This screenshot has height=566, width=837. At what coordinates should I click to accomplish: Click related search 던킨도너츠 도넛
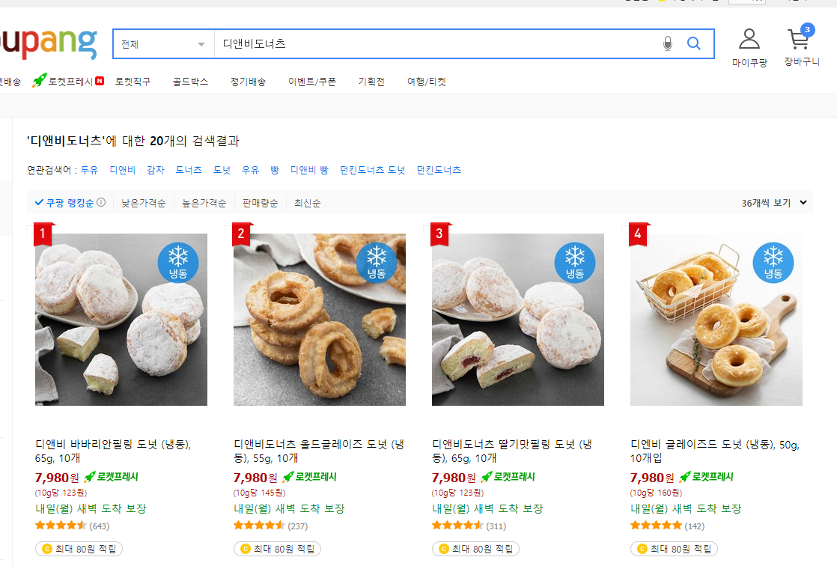373,170
